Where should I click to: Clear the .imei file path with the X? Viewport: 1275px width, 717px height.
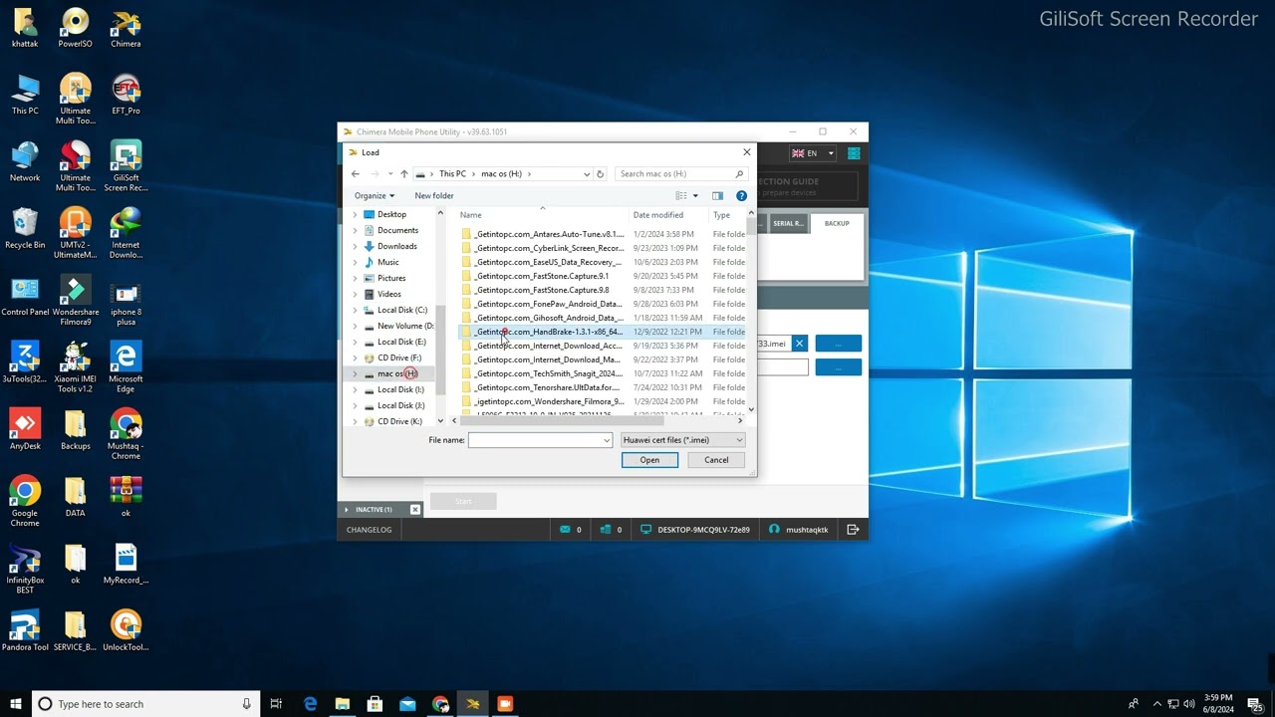click(799, 344)
